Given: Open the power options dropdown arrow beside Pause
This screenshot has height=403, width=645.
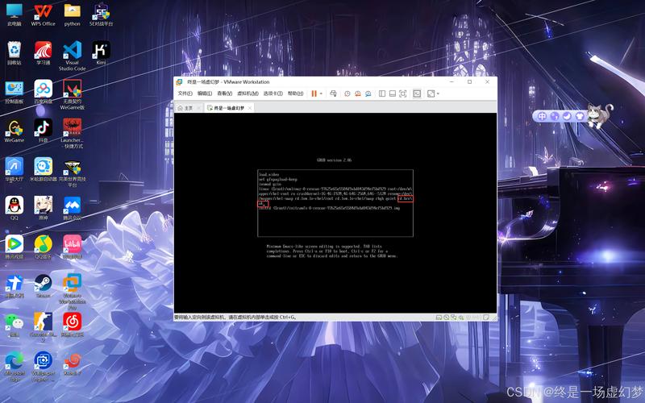Looking at the screenshot, I should click(321, 93).
